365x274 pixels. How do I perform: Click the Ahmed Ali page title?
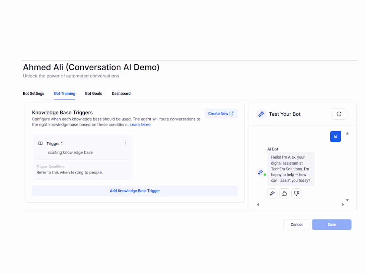(91, 67)
